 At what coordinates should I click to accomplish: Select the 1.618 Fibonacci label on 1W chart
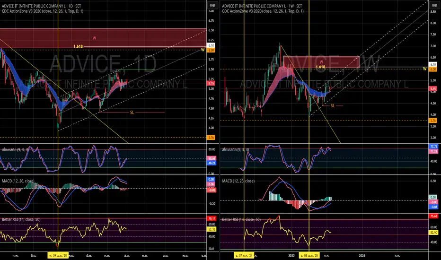coord(320,67)
